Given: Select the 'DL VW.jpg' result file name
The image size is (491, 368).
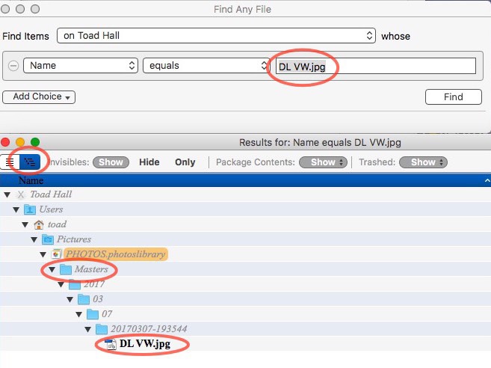Looking at the screenshot, I should click(x=145, y=344).
